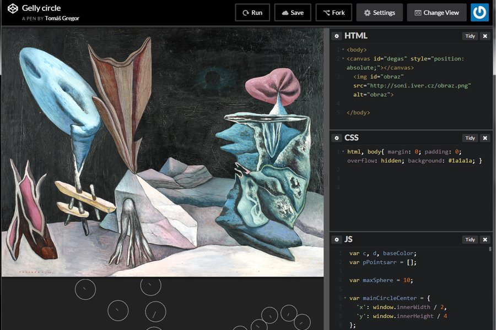Open the HTML panel gear settings

337,36
